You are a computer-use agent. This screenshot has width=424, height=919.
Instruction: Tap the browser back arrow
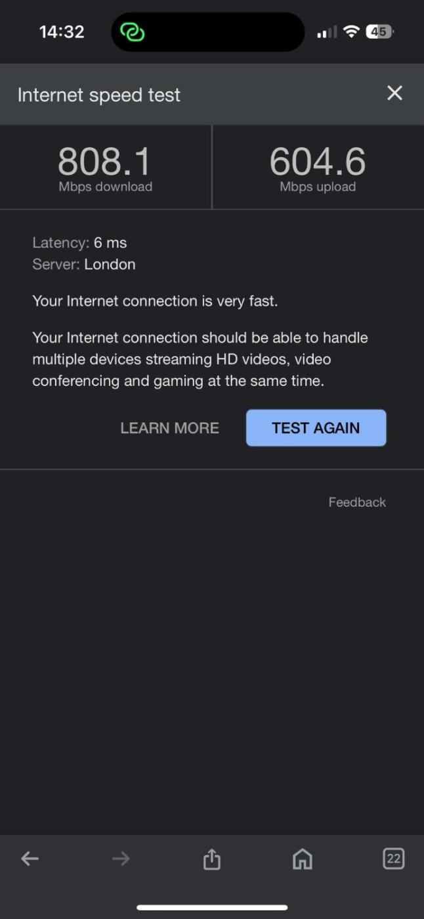pos(30,858)
